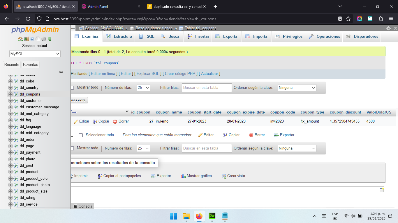The height and width of the screenshot is (223, 398).
Task: Click Favoritas button in sidebar
Action: (31, 64)
